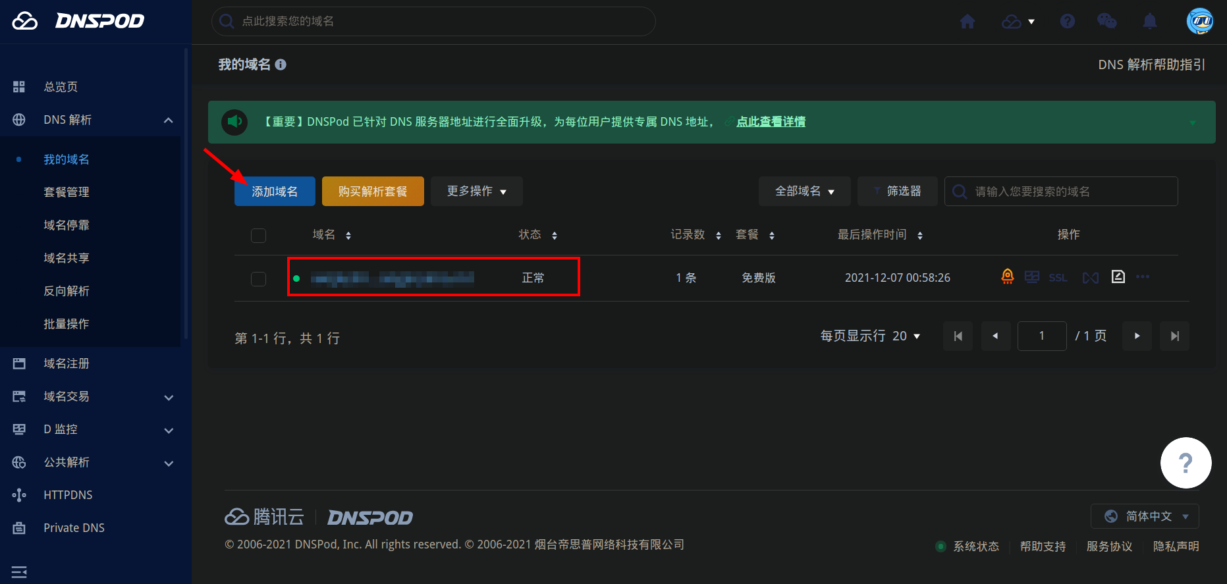This screenshot has height=584, width=1227.
Task: Open 套餐管理 in the sidebar
Action: (67, 192)
